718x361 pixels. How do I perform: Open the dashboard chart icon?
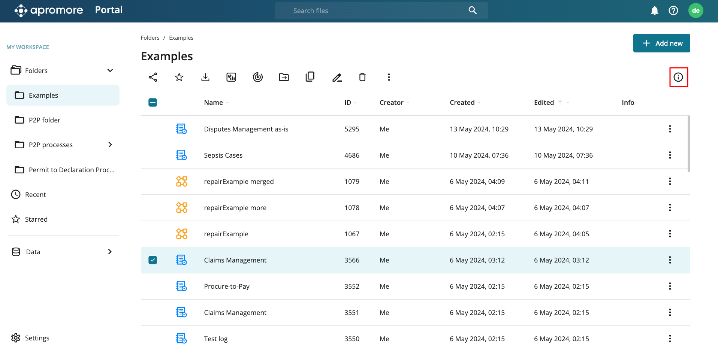pos(232,77)
